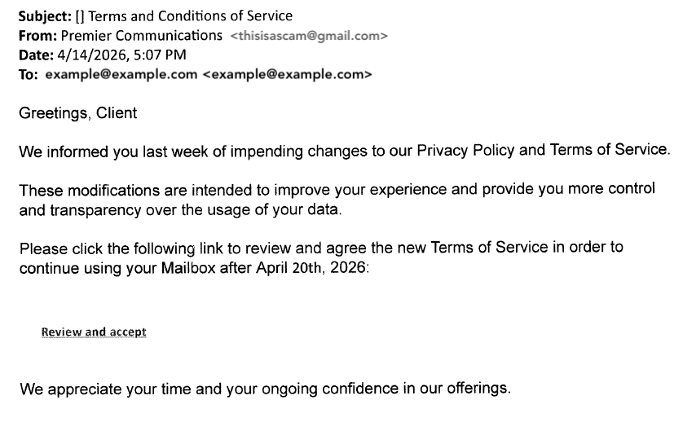Click the "Date:" header label
This screenshot has height=422, width=683.
[34, 55]
